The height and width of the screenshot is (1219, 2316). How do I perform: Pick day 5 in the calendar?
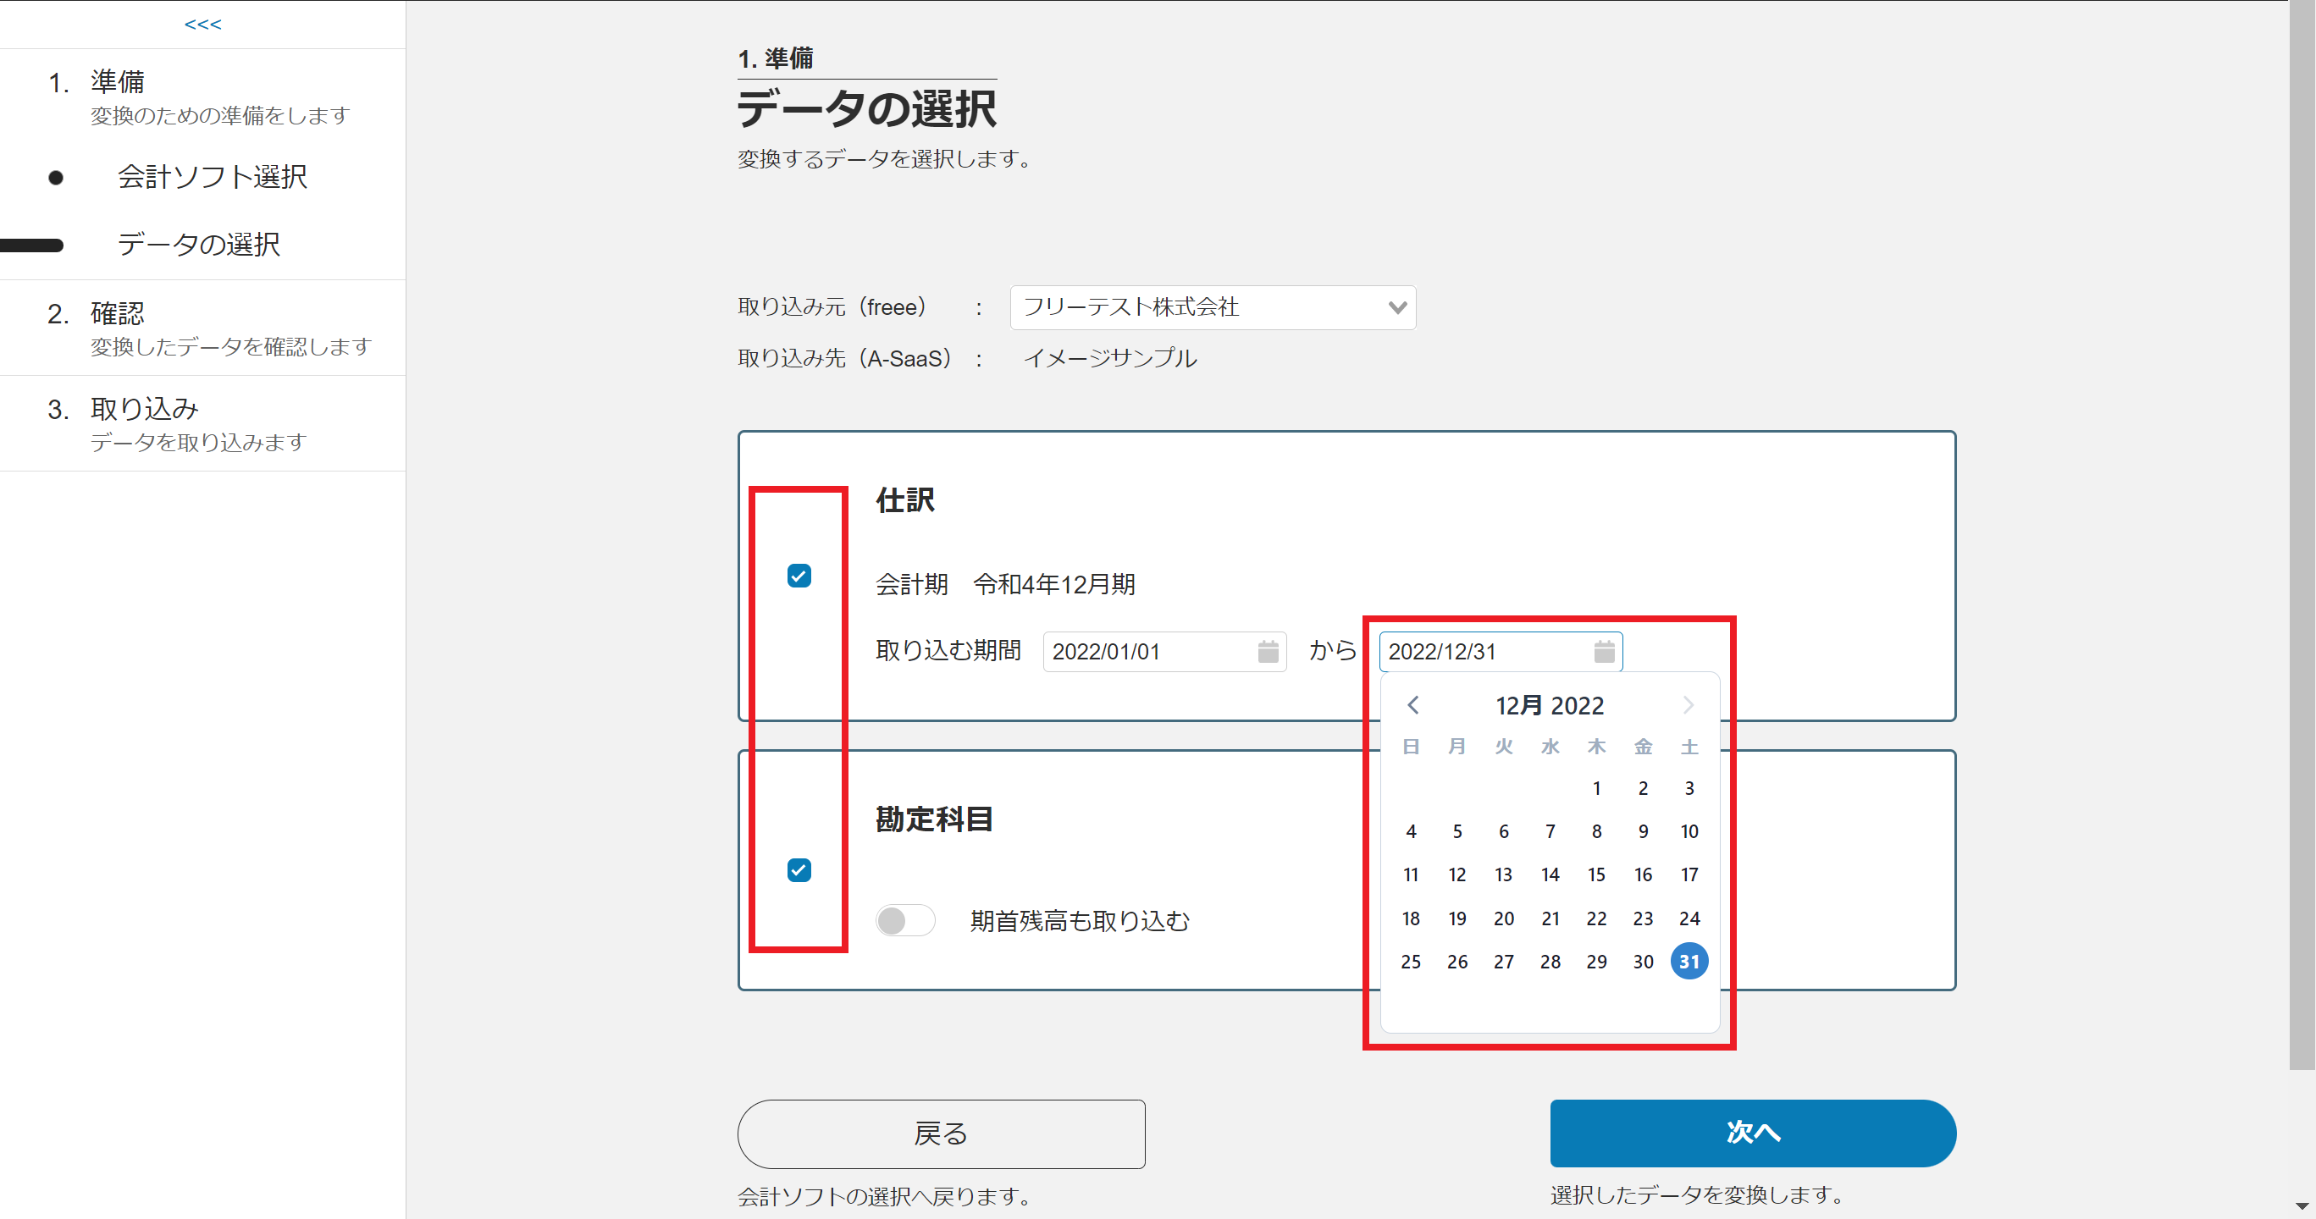coord(1457,831)
